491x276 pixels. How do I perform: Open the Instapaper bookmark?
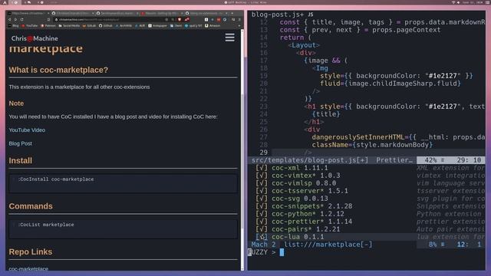pyautogui.click(x=157, y=25)
